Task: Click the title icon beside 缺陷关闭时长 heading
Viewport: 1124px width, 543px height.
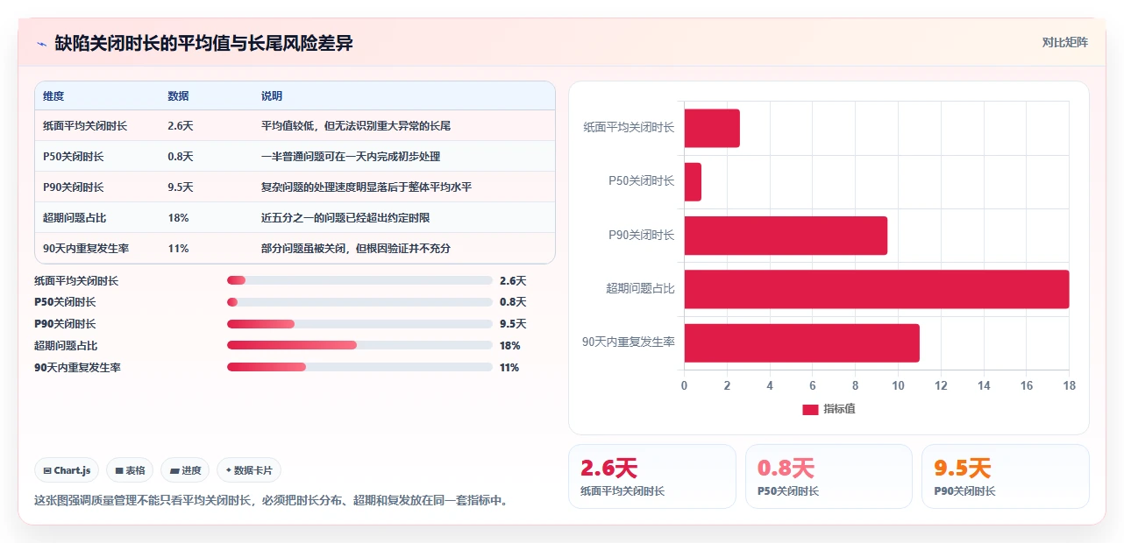Action: pyautogui.click(x=41, y=44)
